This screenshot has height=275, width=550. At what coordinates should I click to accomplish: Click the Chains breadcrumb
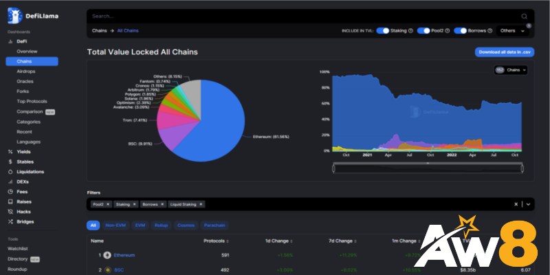pos(99,30)
